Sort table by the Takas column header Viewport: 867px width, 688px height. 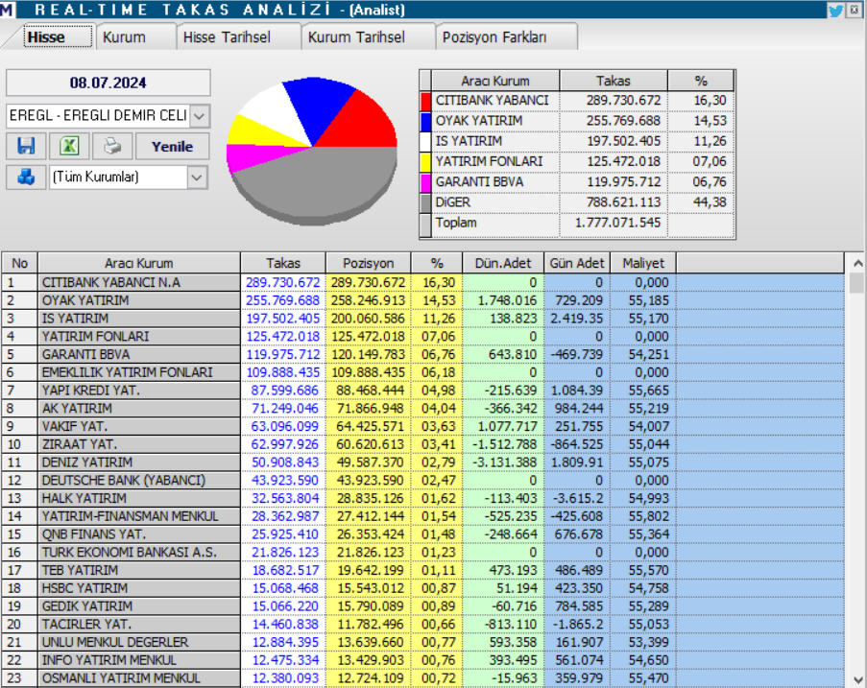[x=284, y=262]
